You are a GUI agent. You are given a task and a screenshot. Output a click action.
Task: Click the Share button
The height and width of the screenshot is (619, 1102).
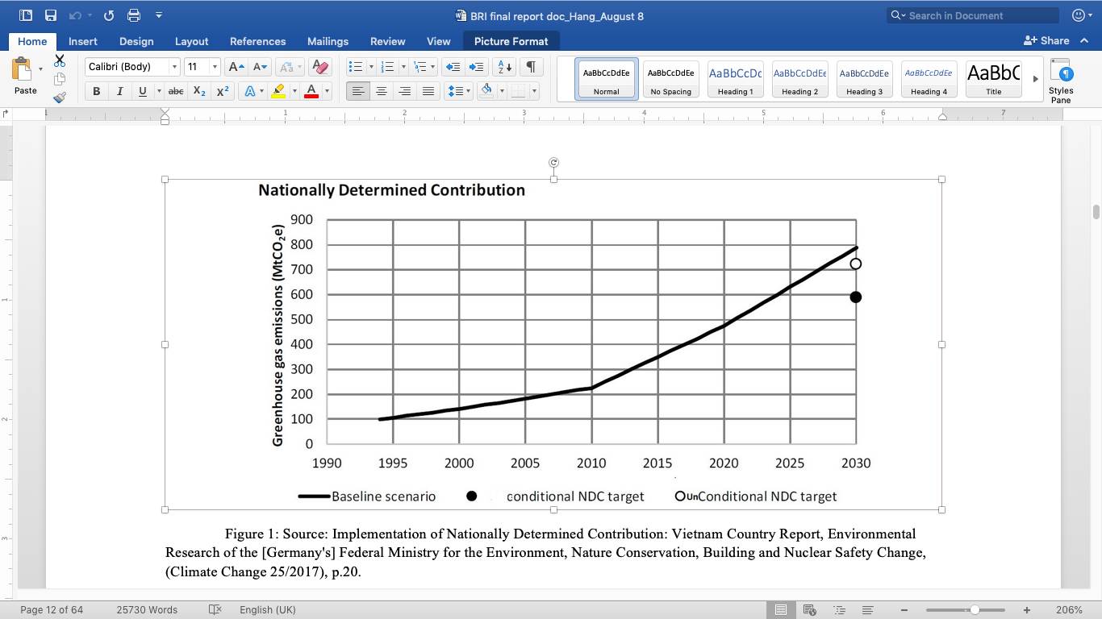[x=1046, y=40]
